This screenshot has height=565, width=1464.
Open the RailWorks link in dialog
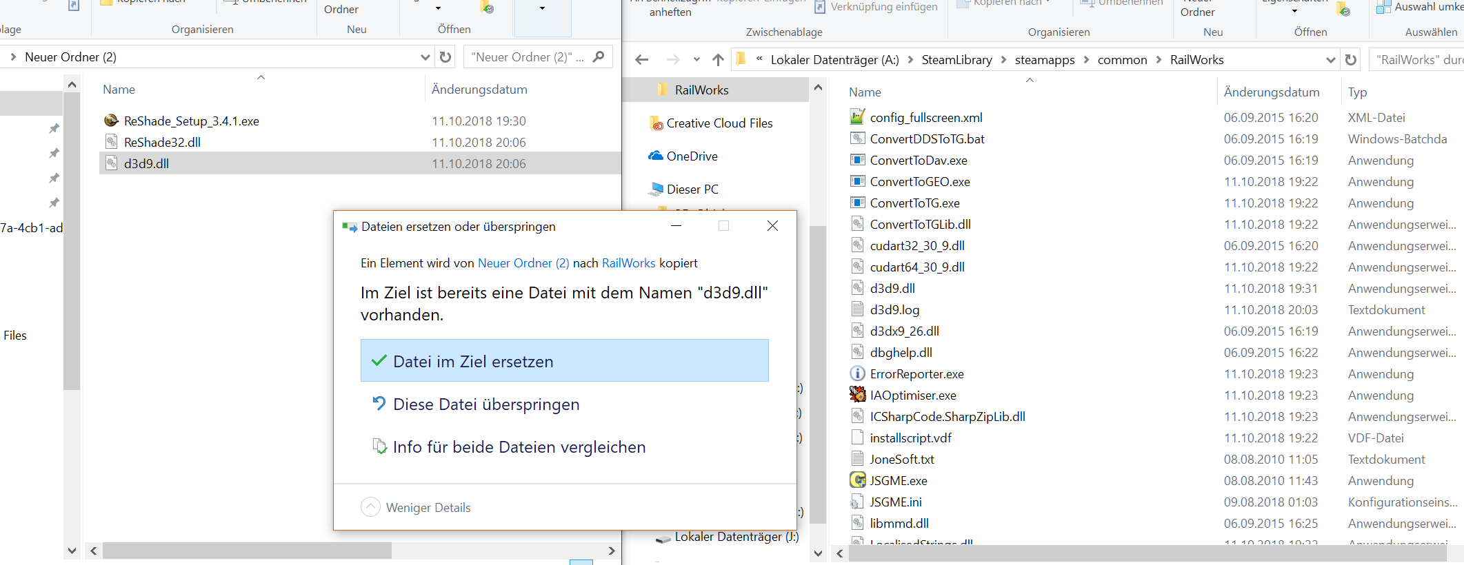[628, 263]
